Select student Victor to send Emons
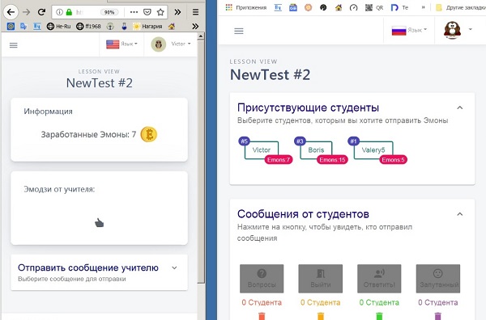The height and width of the screenshot is (320, 486). pyautogui.click(x=262, y=150)
